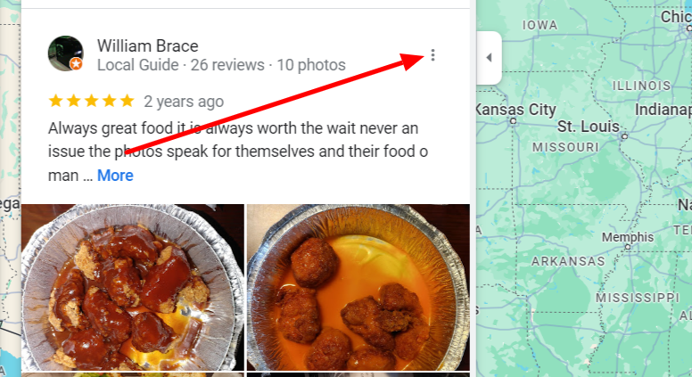The height and width of the screenshot is (377, 692).
Task: Open William Brace's reviewer name link
Action: [x=147, y=45]
